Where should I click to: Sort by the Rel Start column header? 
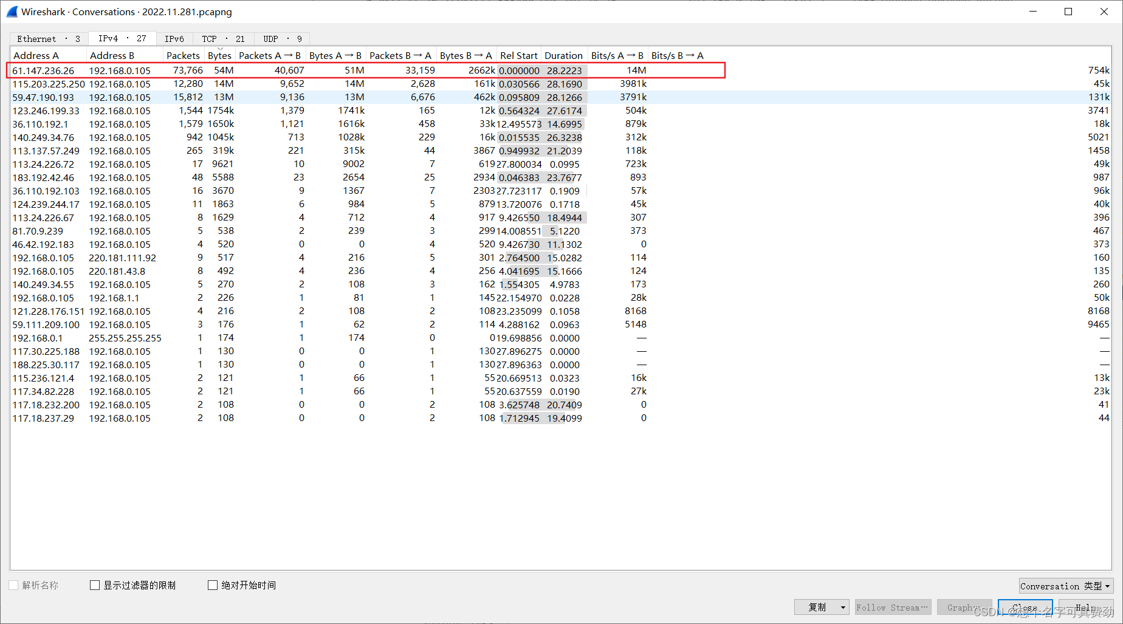[519, 55]
